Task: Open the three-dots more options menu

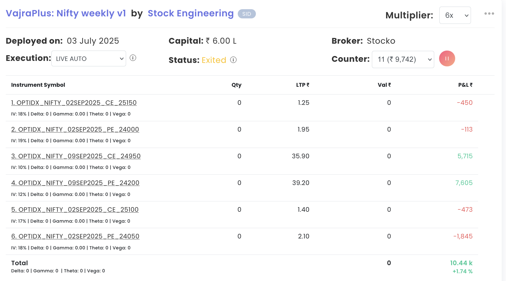Action: (x=489, y=14)
